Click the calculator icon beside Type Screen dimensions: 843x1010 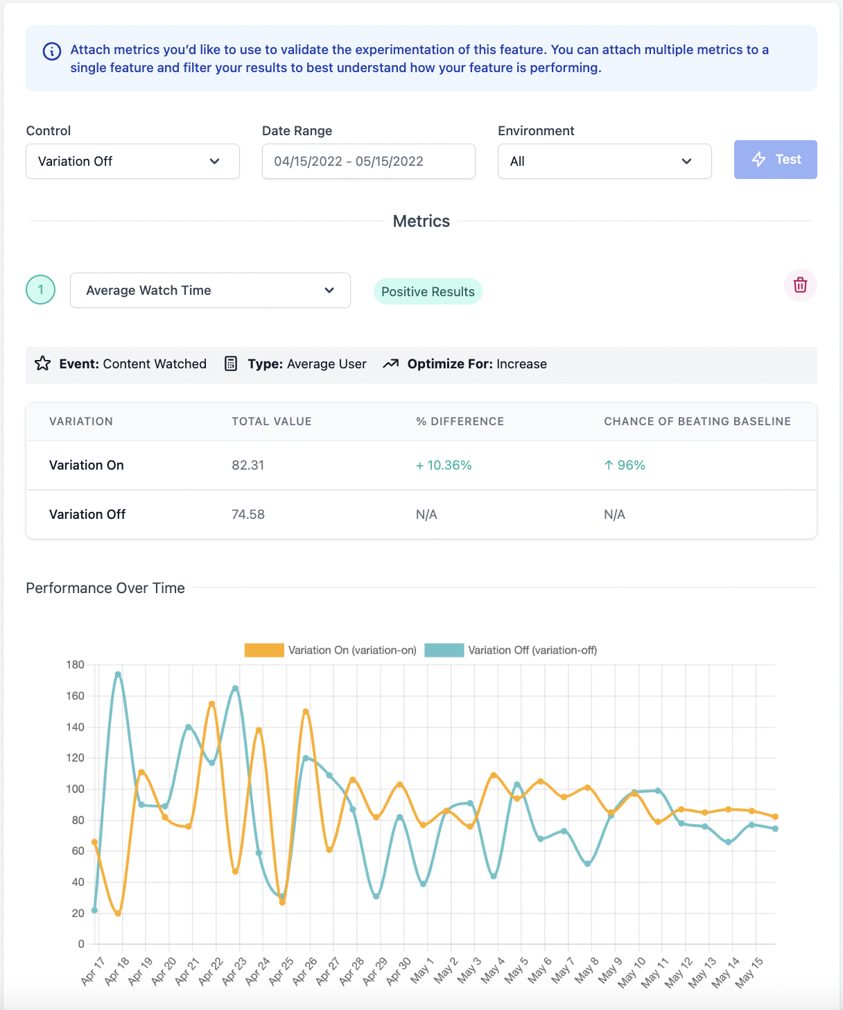click(231, 363)
